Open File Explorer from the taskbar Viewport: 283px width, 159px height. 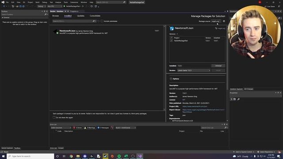(78, 156)
